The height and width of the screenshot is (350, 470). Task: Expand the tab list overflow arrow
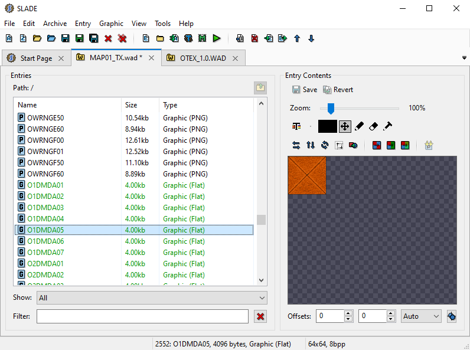click(464, 58)
